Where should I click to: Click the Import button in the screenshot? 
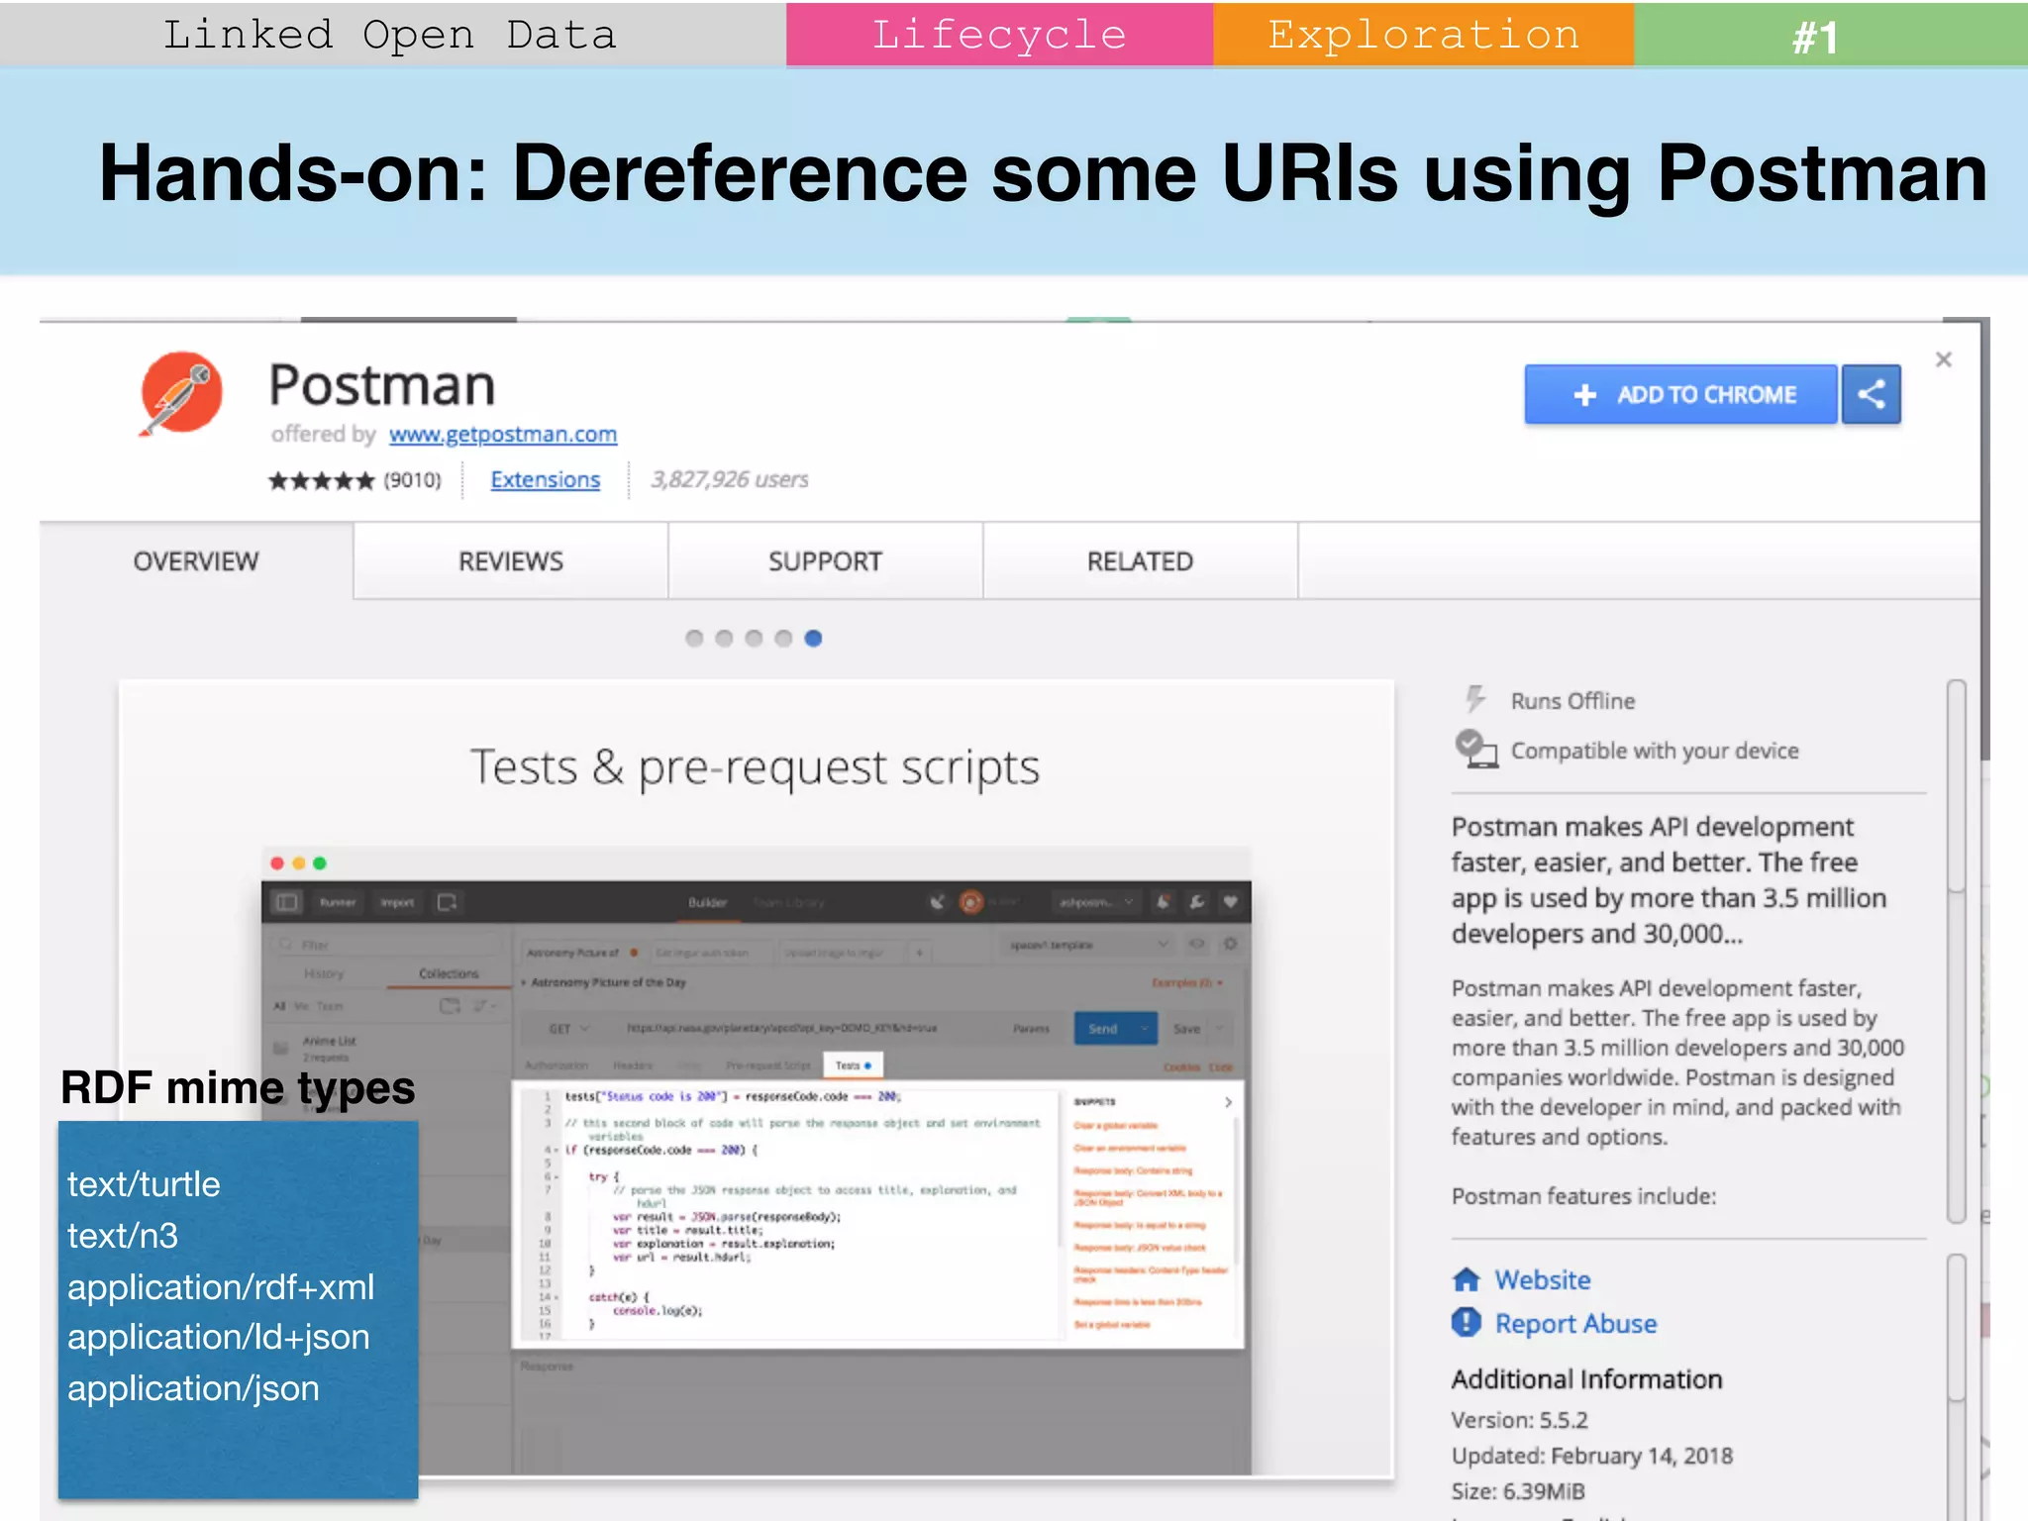tap(397, 902)
